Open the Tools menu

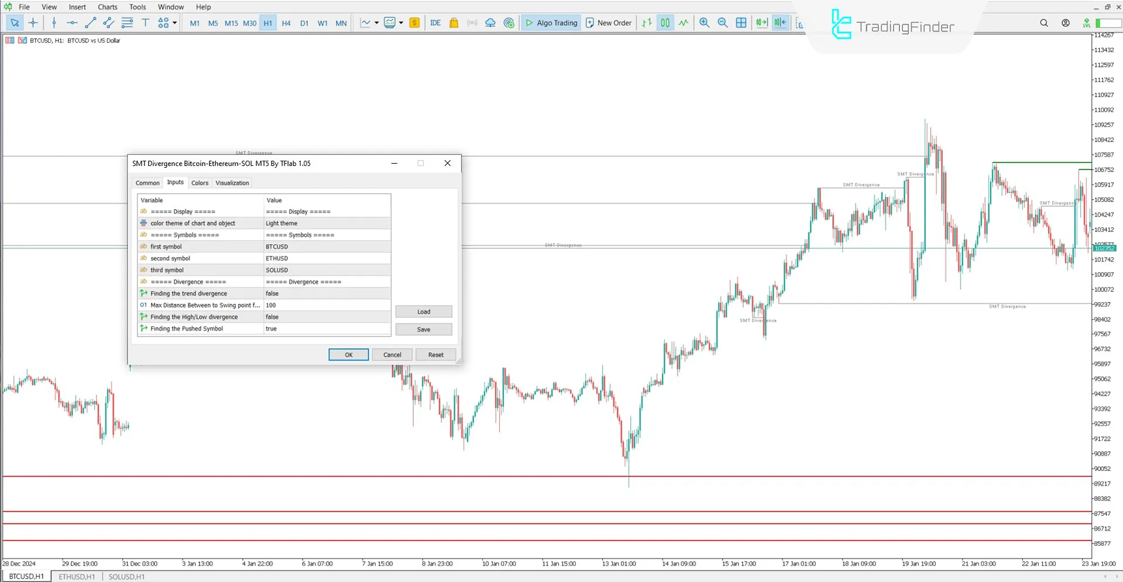[138, 7]
